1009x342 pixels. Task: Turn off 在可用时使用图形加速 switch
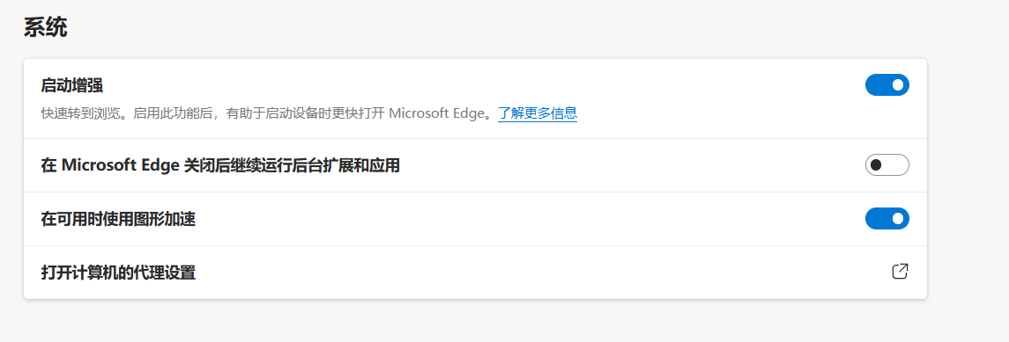click(887, 219)
